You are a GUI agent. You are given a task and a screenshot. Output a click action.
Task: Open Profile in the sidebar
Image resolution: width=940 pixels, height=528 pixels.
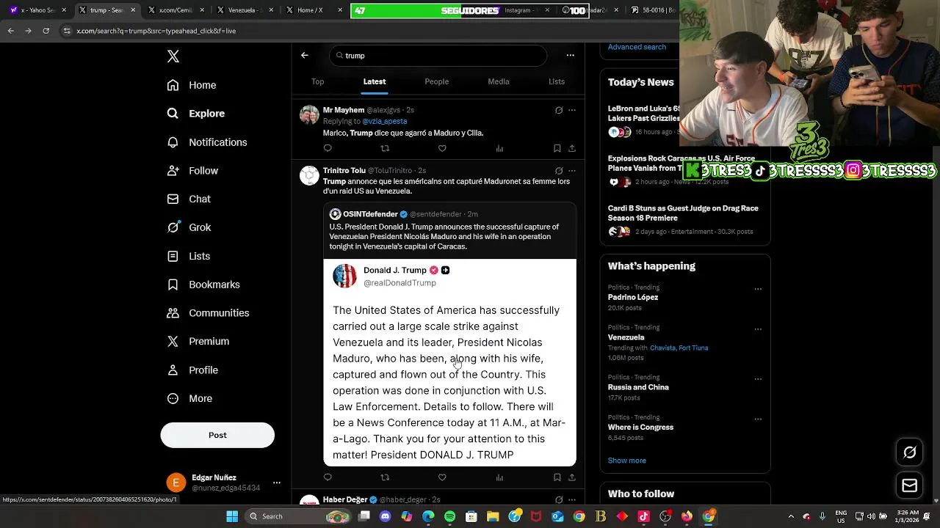192,370
